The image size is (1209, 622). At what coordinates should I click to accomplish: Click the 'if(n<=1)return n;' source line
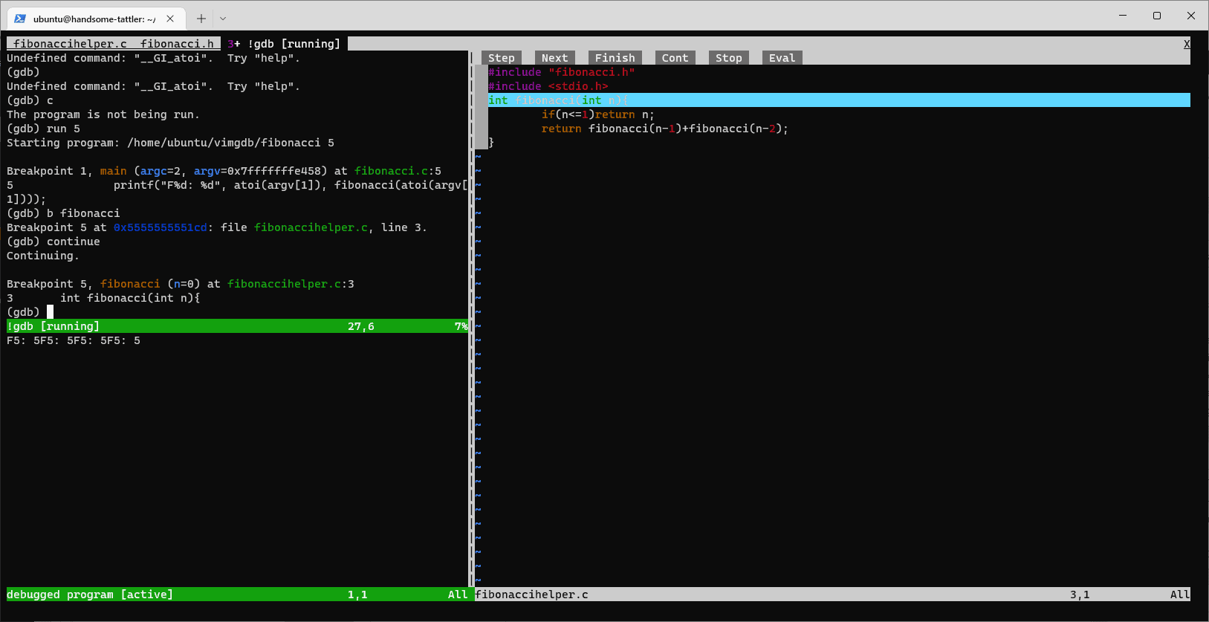(598, 114)
